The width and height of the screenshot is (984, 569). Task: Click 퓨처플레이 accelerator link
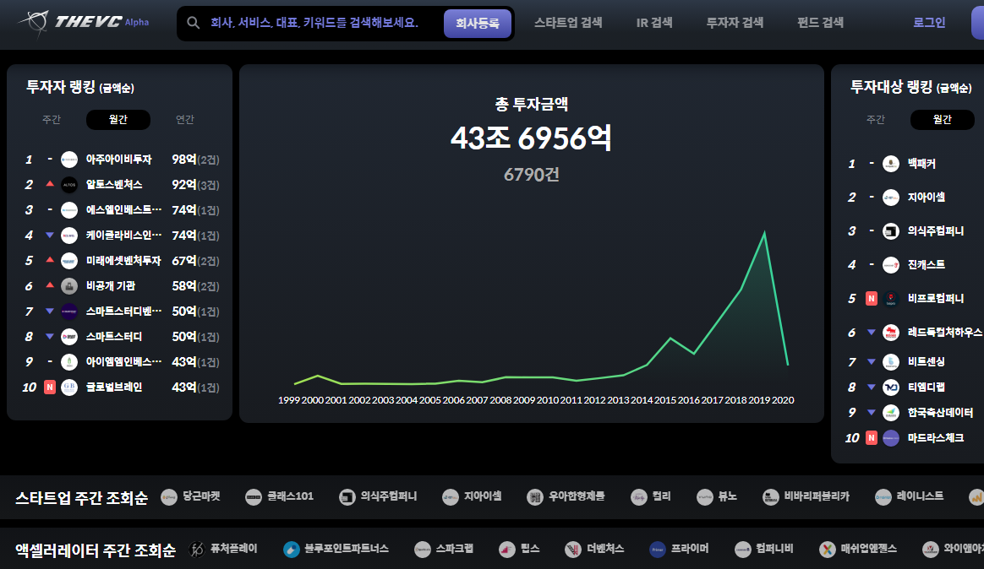click(223, 549)
